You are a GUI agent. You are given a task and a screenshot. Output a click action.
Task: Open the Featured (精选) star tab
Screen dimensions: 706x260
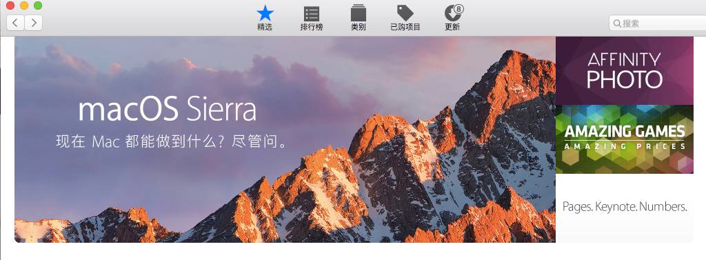pyautogui.click(x=265, y=18)
